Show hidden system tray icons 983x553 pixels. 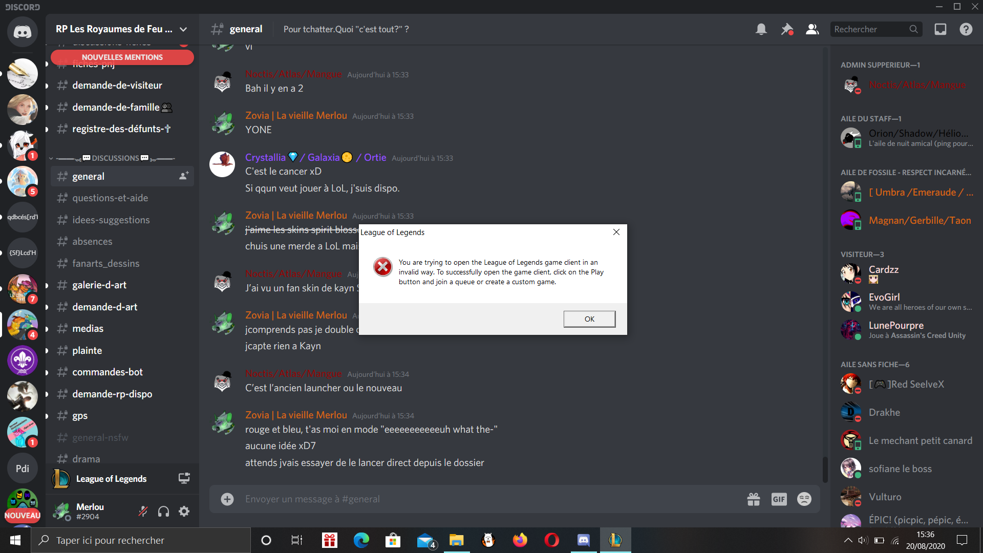848,540
